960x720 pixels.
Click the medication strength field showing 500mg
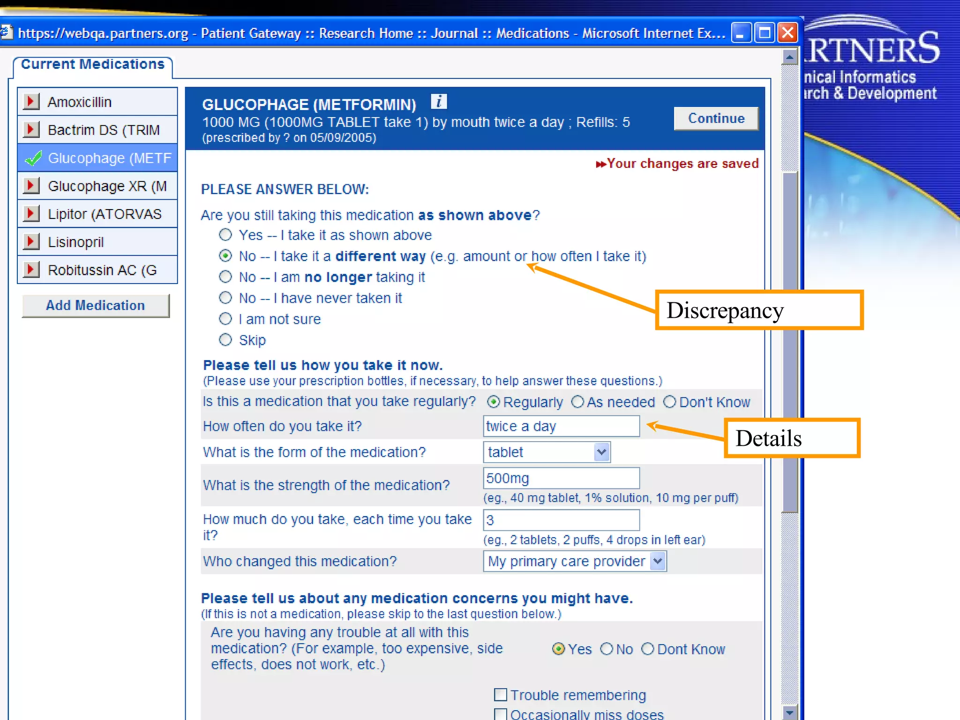[x=561, y=478]
